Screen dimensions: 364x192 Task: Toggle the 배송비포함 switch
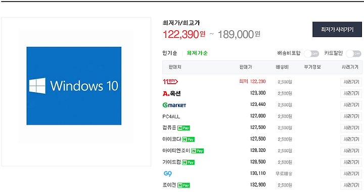point(311,53)
